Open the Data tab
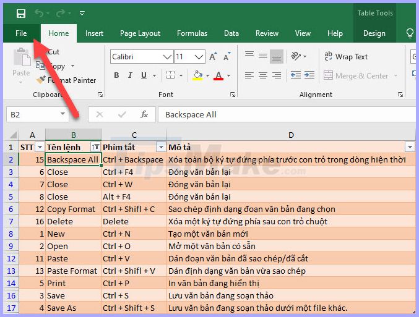Viewport: 419px width, 317px height. point(231,33)
